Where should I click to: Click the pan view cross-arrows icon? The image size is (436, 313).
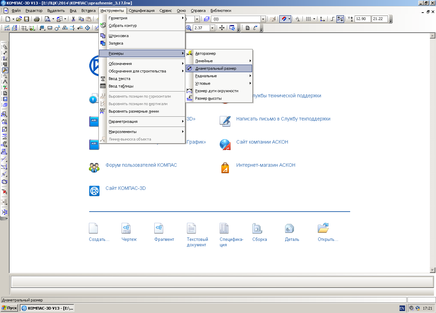222,28
